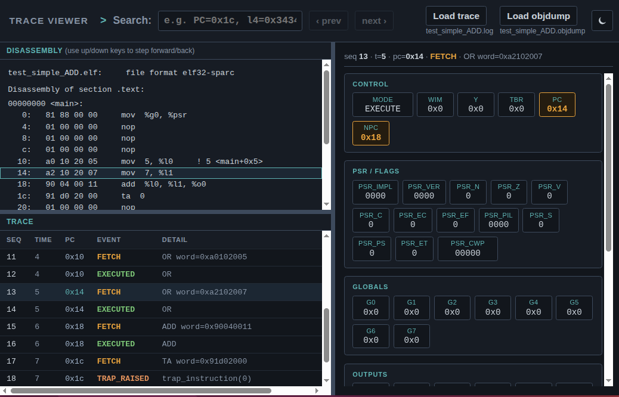Select trace row seq 16 EXECUTED ADD
The image size is (619, 397).
pos(161,344)
